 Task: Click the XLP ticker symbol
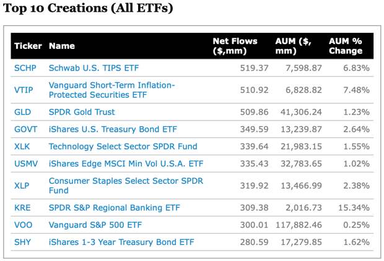click(22, 186)
